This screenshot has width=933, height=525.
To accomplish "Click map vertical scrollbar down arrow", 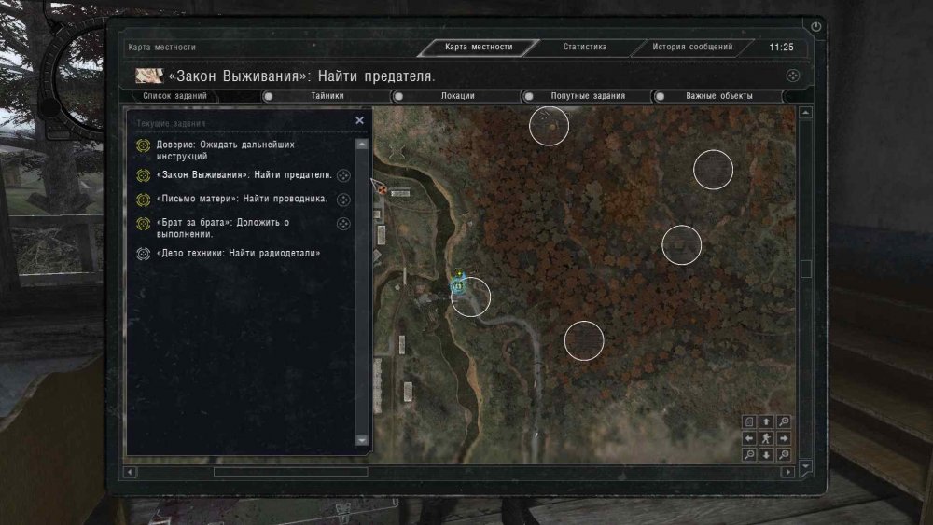I will (x=806, y=467).
